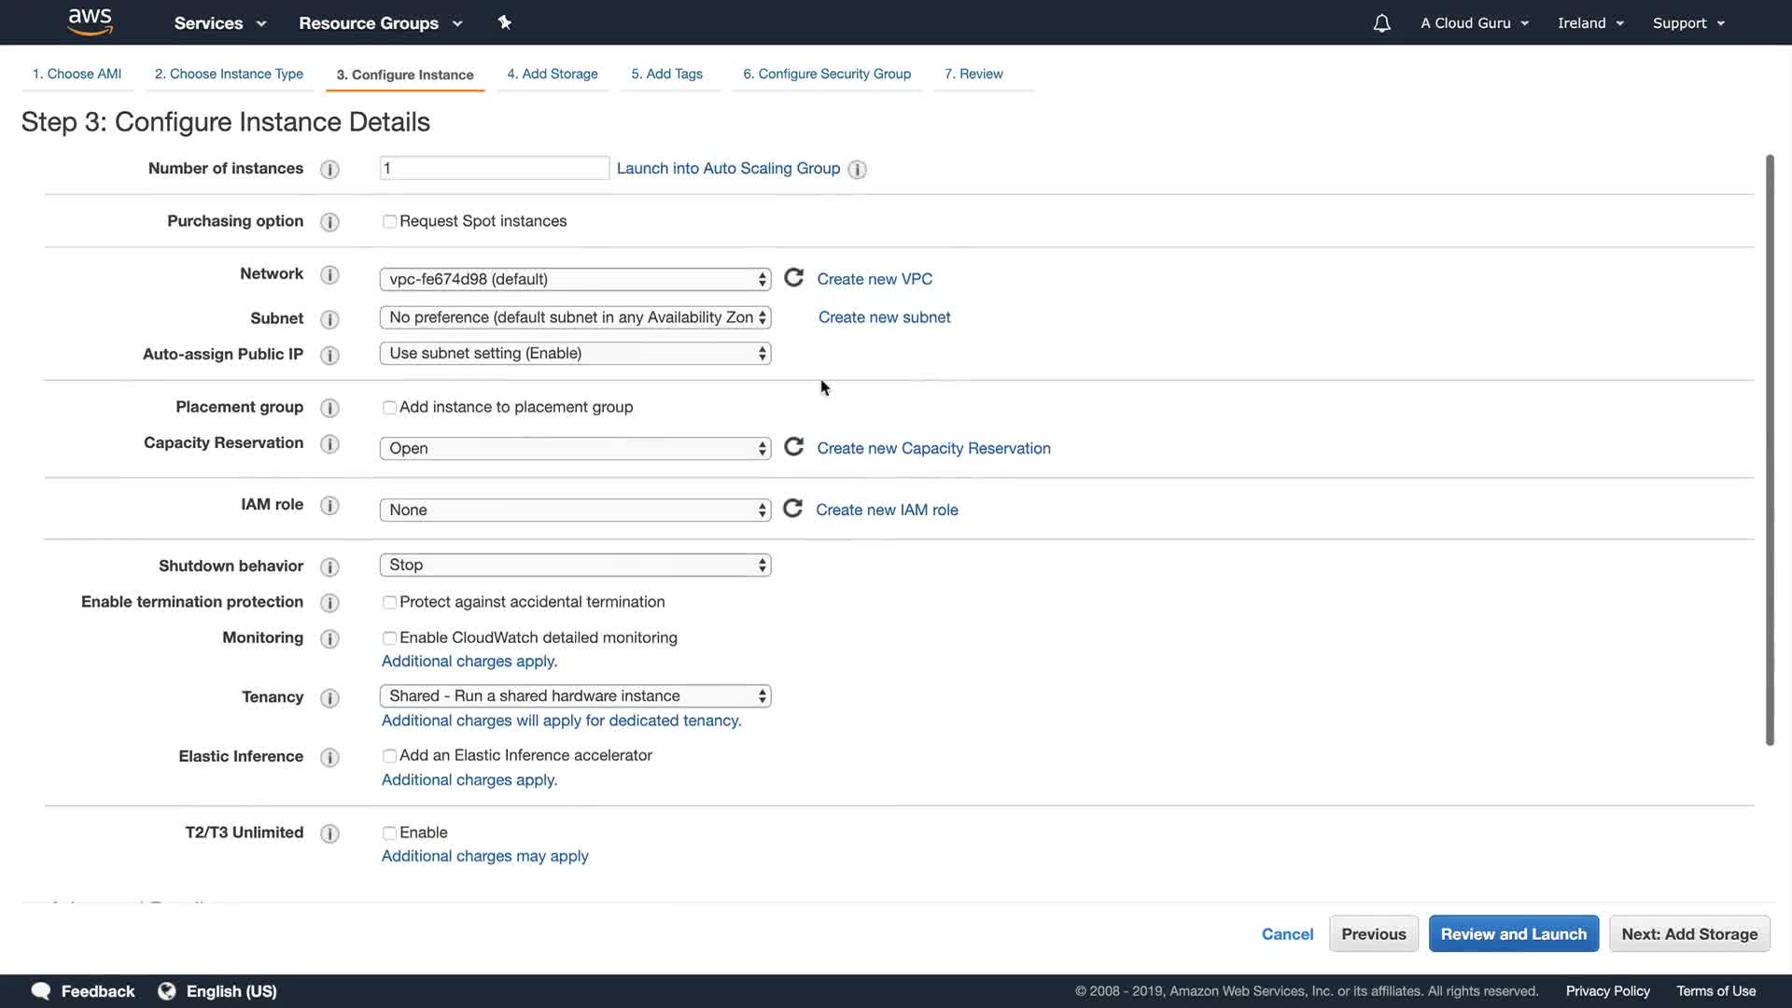
Task: Click the Number of instances field
Action: (494, 168)
